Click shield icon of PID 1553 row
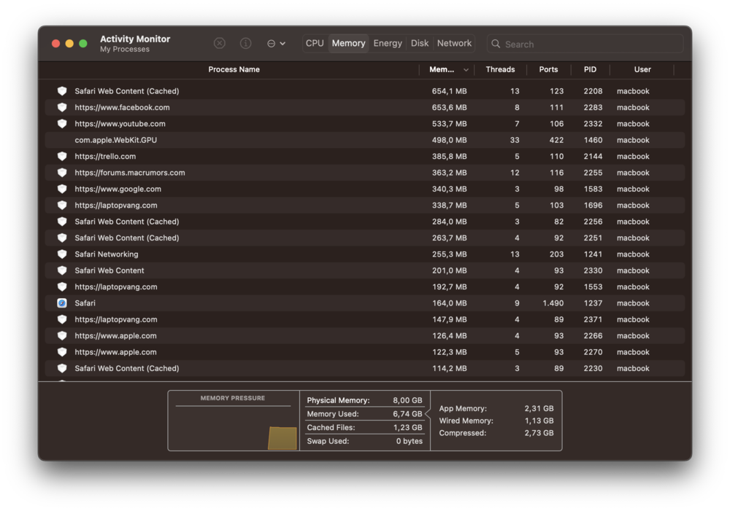Image resolution: width=730 pixels, height=511 pixels. pyautogui.click(x=62, y=287)
